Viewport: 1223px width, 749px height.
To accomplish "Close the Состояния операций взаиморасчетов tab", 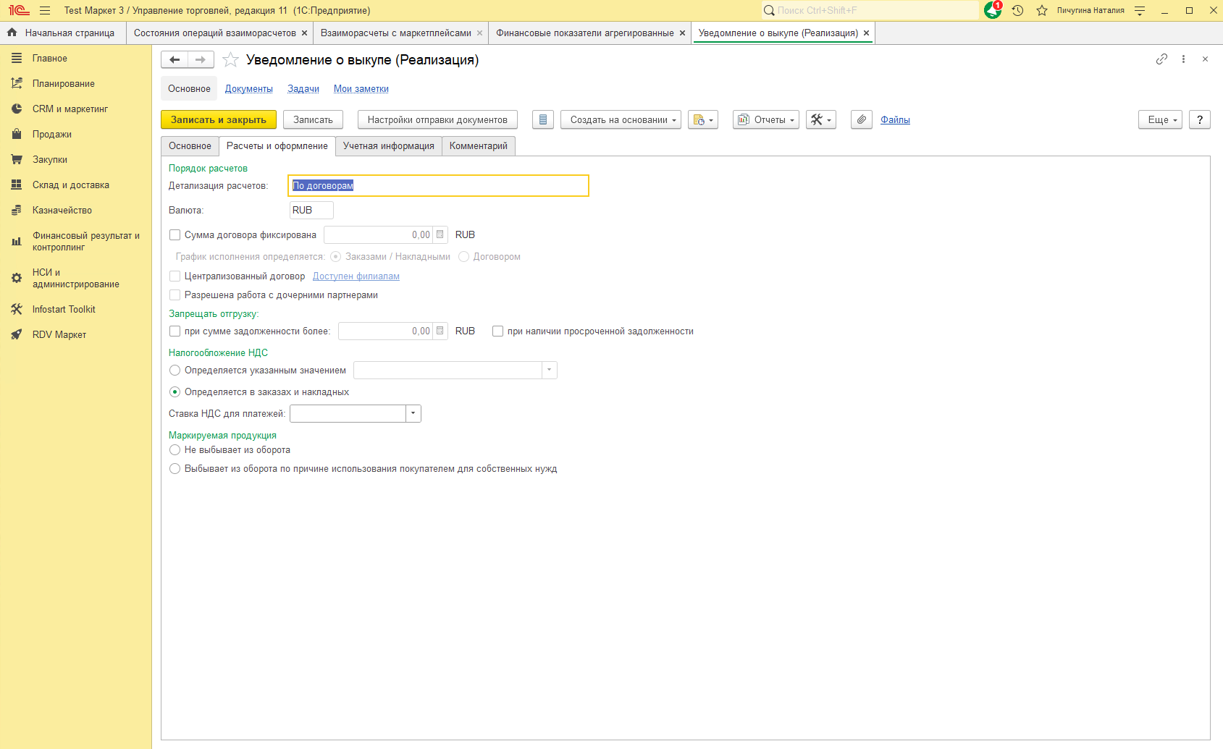I will [304, 33].
